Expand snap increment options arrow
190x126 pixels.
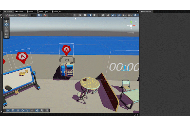pos(47,15)
